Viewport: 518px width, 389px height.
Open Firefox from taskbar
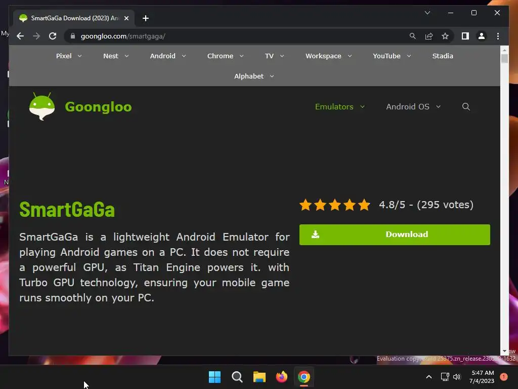coord(281,377)
